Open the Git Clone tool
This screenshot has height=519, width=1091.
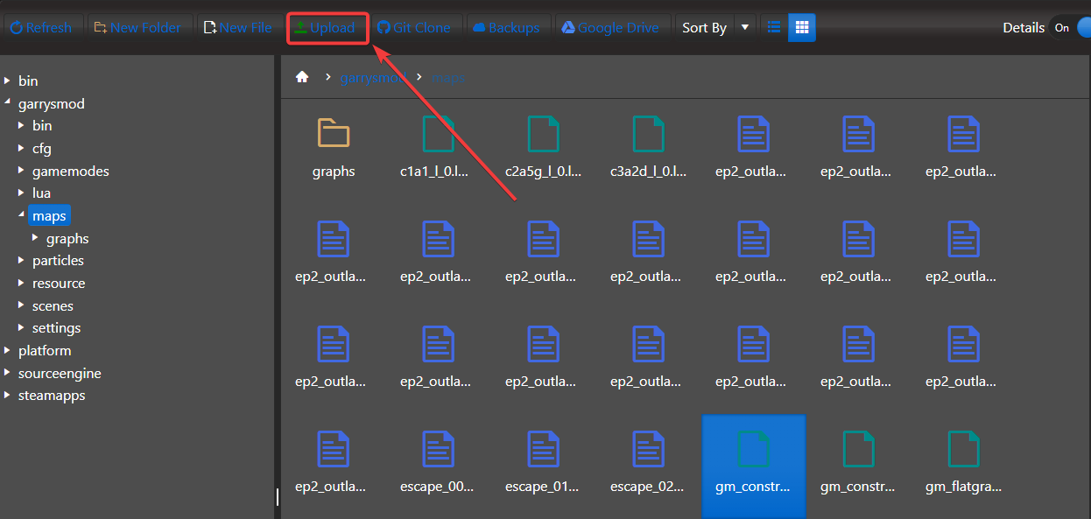[414, 27]
